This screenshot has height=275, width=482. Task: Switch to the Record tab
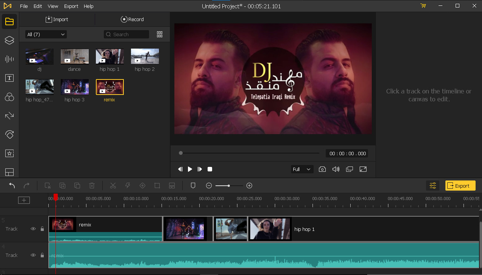click(x=132, y=19)
